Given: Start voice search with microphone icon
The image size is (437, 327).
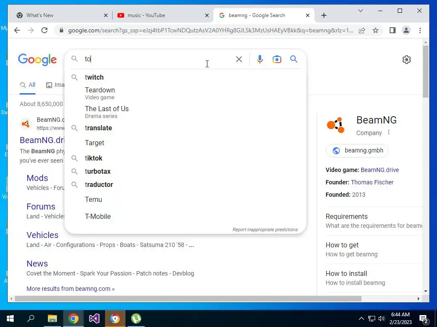Looking at the screenshot, I should 260,59.
